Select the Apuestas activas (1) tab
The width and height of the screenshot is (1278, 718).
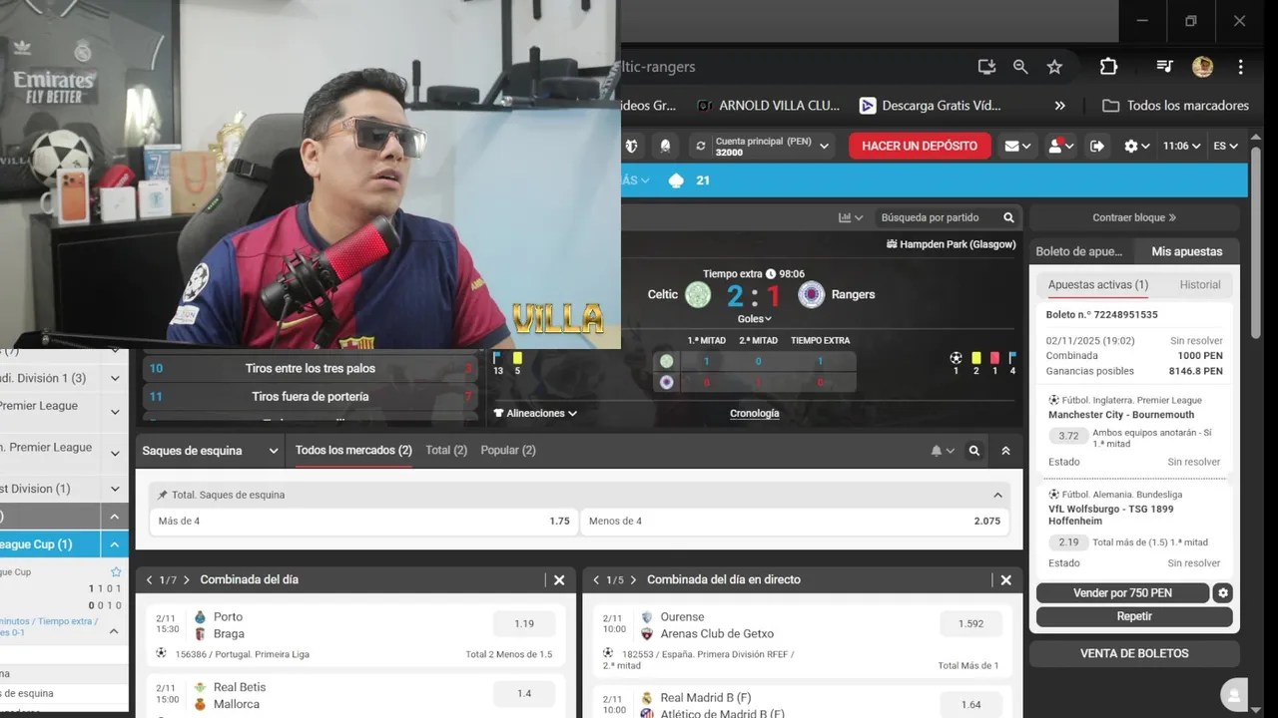(x=1097, y=285)
